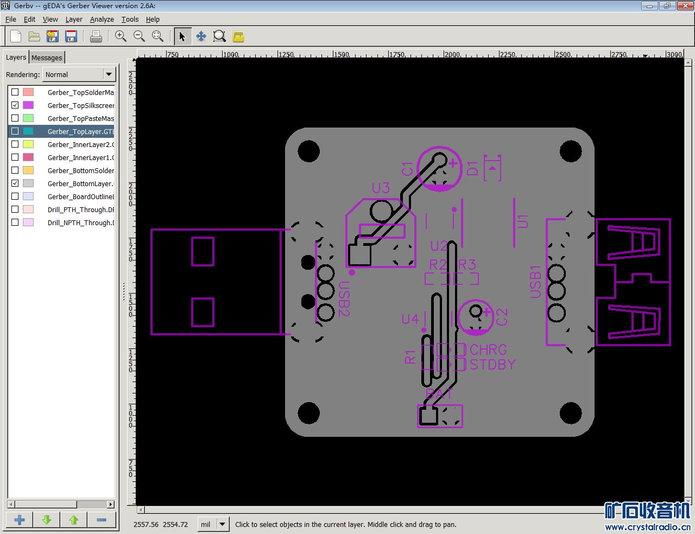The width and height of the screenshot is (695, 534).
Task: Click the Zoom to fit icon
Action: tap(157, 36)
